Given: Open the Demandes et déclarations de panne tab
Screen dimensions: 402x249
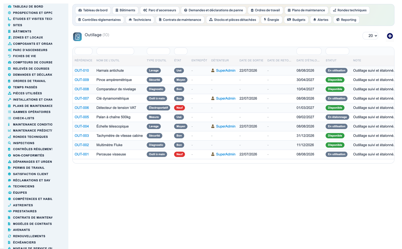Looking at the screenshot, I should pyautogui.click(x=213, y=10).
